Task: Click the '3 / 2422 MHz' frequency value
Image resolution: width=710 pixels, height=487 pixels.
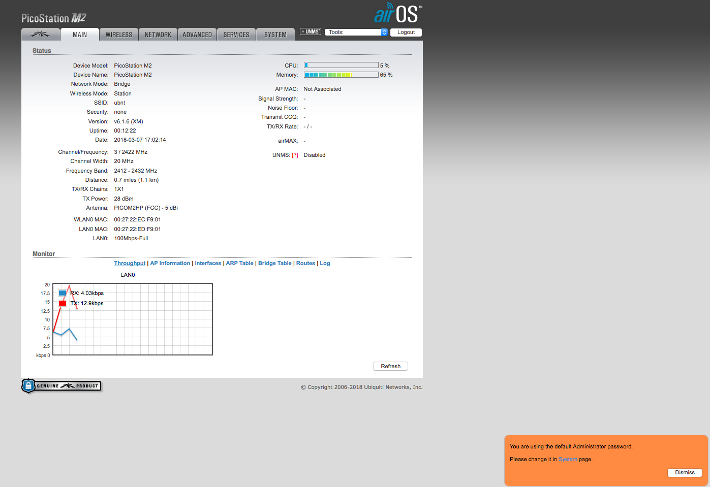Action: pyautogui.click(x=131, y=152)
